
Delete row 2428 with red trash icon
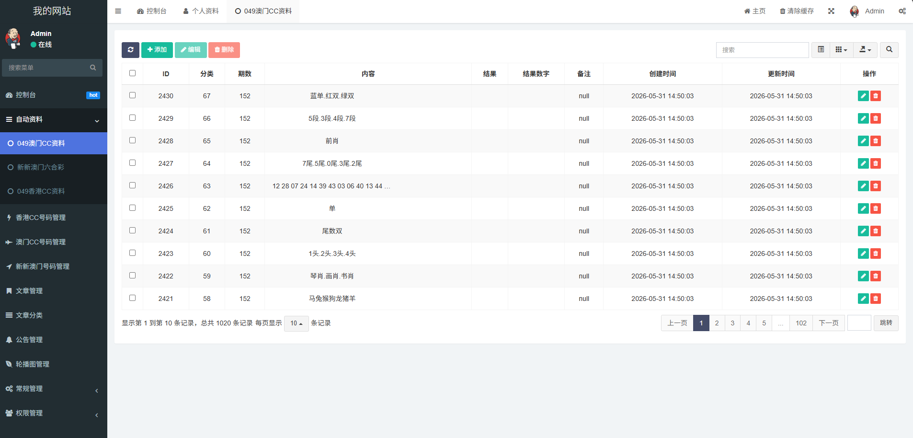click(876, 141)
